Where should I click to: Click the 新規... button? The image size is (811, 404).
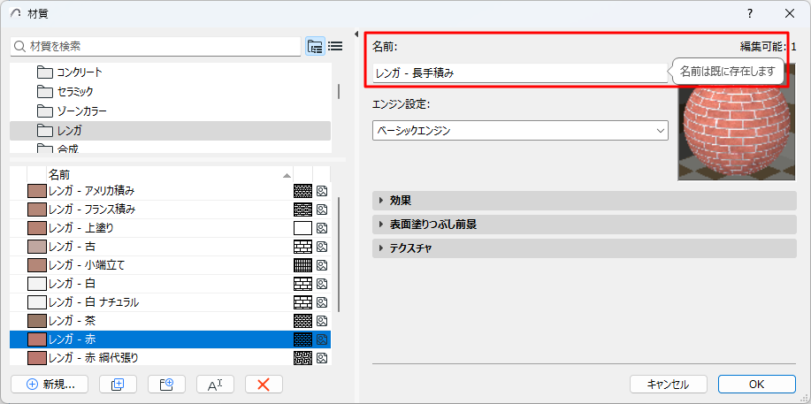[50, 385]
